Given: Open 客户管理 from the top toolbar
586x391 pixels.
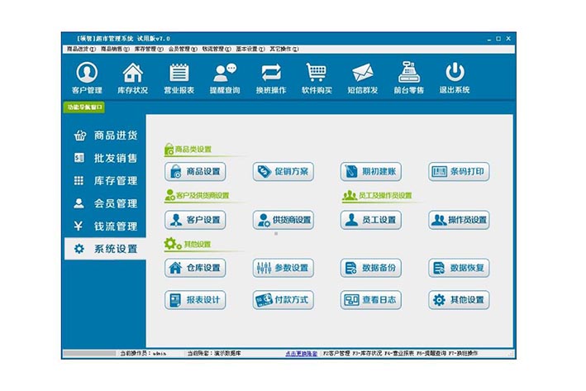Looking at the screenshot, I should 87,78.
